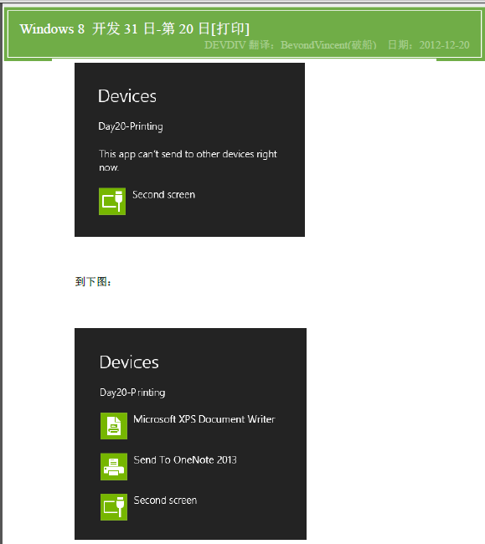The image size is (485, 544).
Task: Select the "Send To OneNote 2013" label
Action: point(185,460)
